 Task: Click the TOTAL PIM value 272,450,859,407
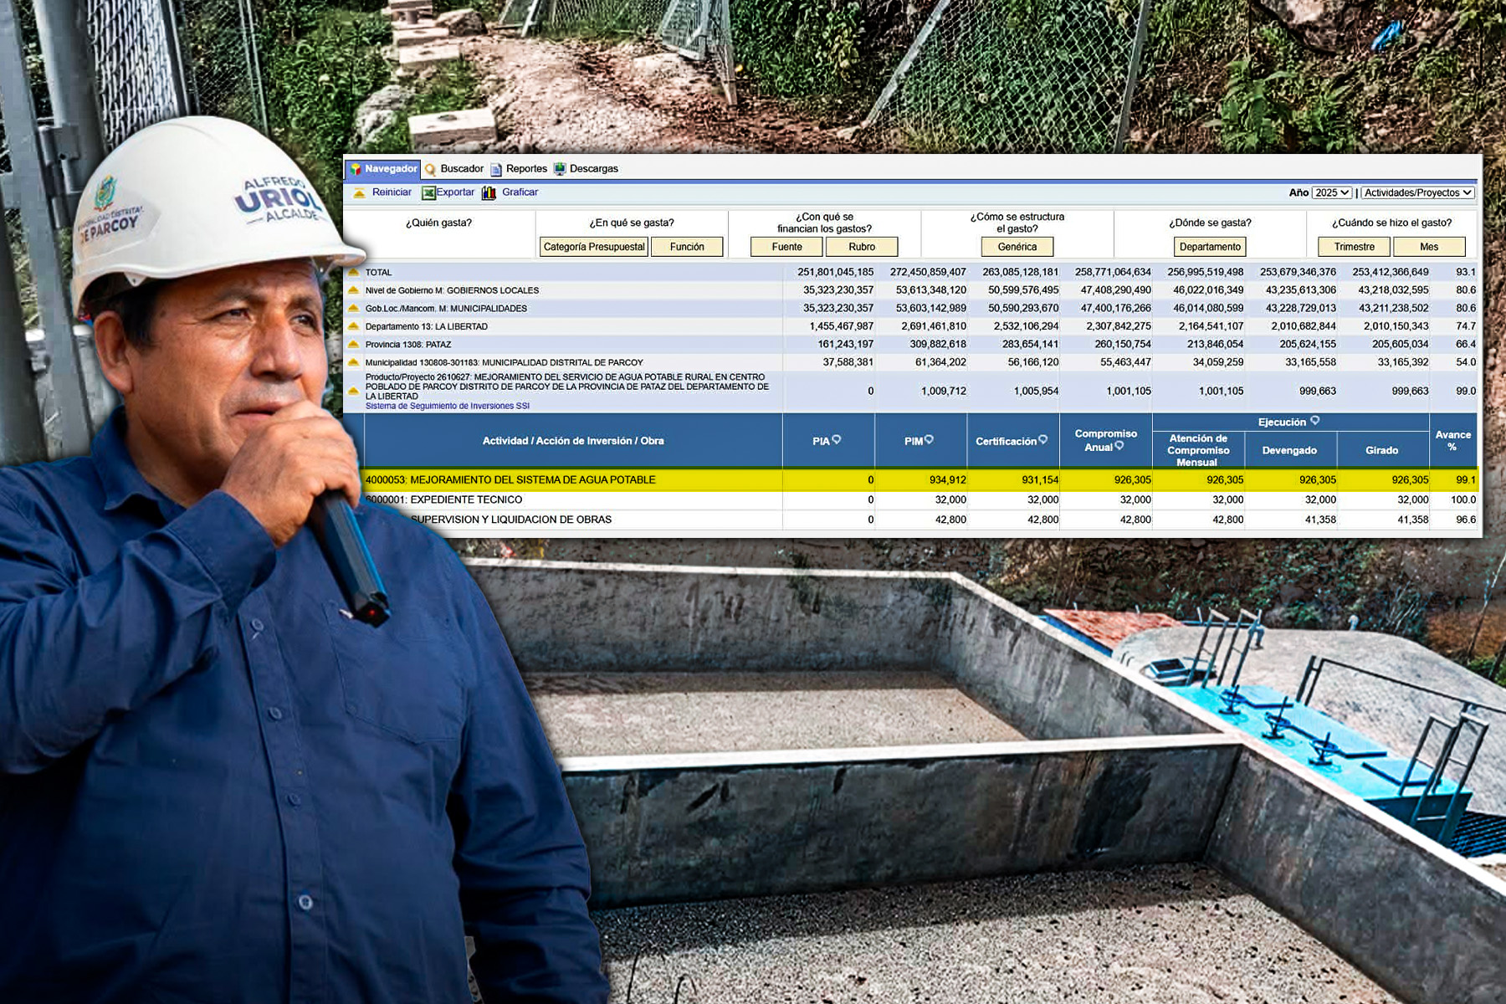click(928, 273)
